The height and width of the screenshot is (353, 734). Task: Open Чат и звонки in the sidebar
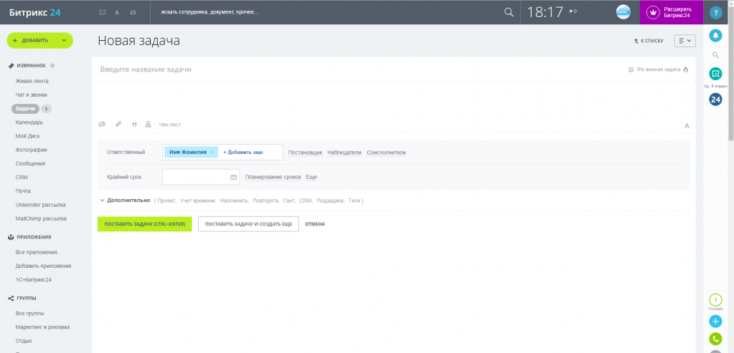pyautogui.click(x=31, y=95)
